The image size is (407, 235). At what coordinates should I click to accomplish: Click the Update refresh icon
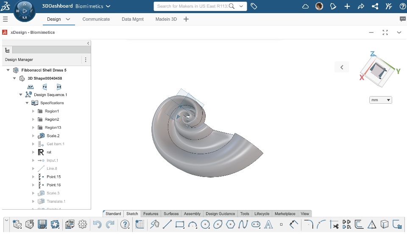55,224
